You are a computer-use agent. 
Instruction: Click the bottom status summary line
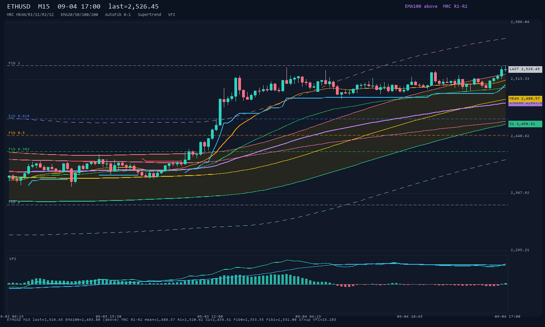[171, 320]
